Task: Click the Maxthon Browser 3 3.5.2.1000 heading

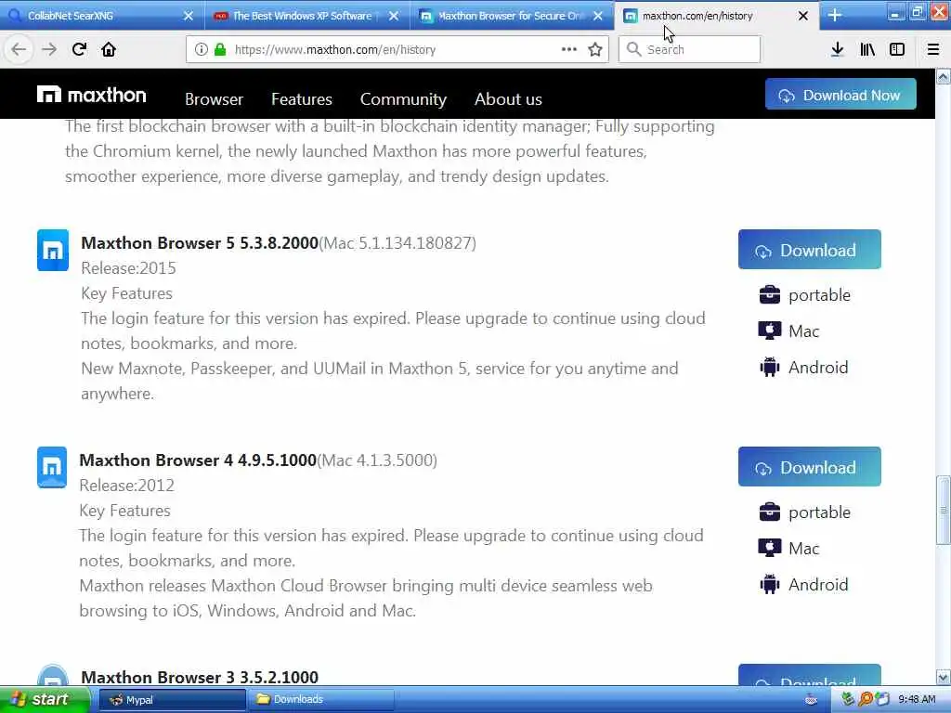Action: coord(200,677)
